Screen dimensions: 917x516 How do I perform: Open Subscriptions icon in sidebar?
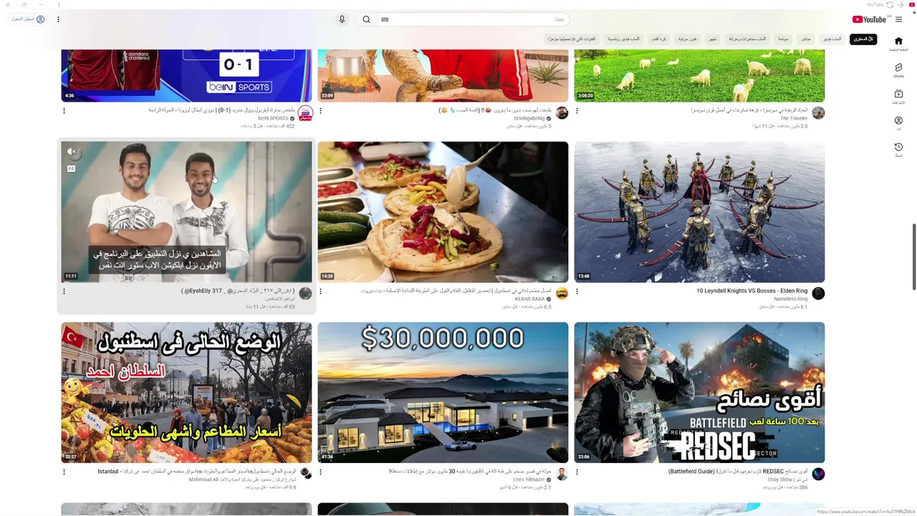898,94
